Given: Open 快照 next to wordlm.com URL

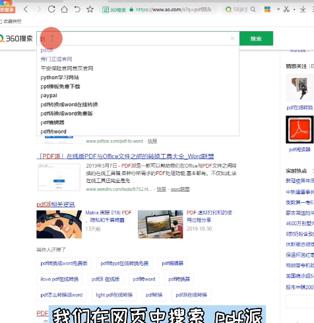Looking at the screenshot, I should coord(161,189).
